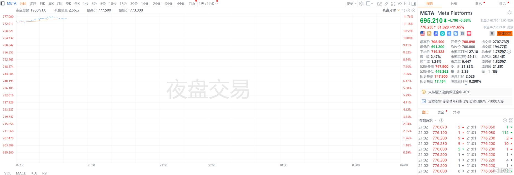Enable the MACD indicator
The width and height of the screenshot is (514, 175).
[21, 173]
